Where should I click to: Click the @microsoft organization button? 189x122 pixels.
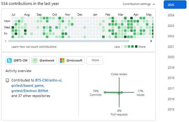click(x=72, y=61)
